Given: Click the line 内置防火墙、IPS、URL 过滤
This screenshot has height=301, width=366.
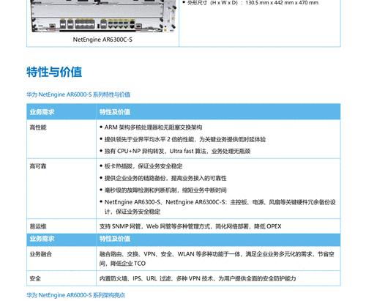Looking at the screenshot, I should point(198,278).
